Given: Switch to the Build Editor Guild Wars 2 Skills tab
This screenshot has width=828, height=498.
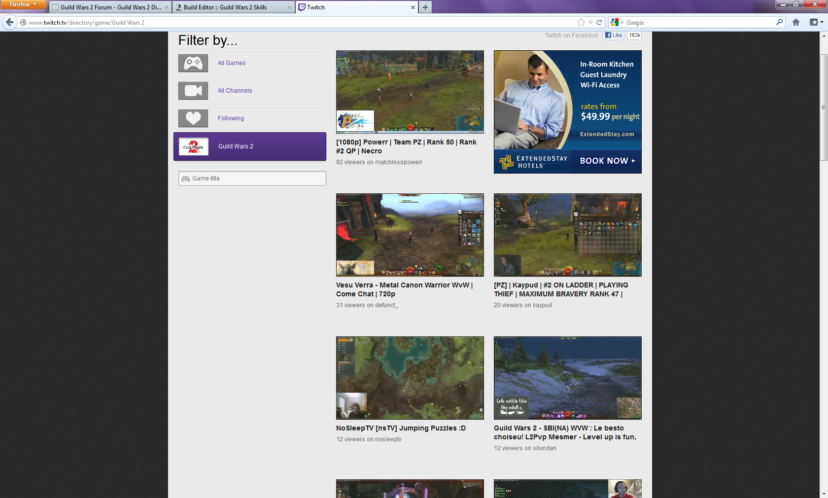Looking at the screenshot, I should [x=234, y=7].
